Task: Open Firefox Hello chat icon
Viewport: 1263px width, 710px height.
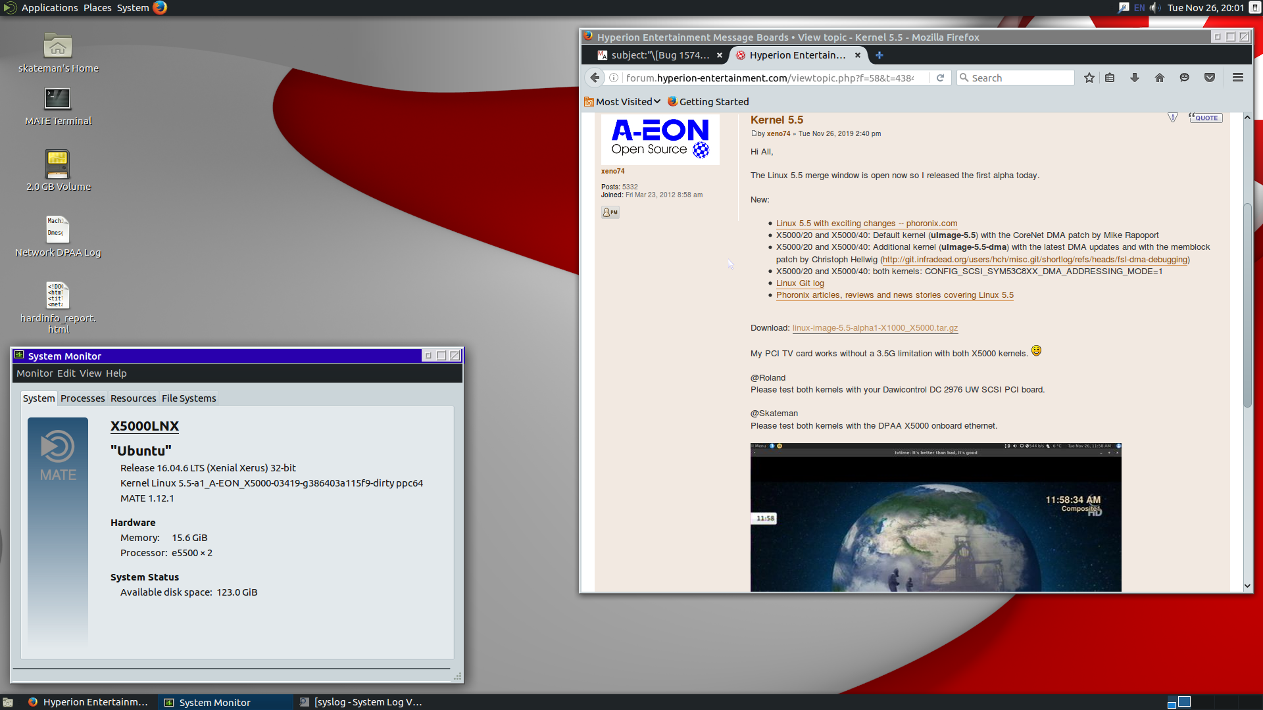Action: coord(1185,78)
